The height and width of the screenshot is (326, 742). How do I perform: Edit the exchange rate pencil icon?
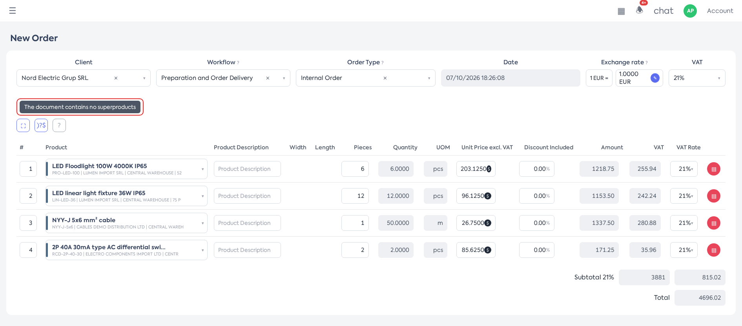coord(655,78)
